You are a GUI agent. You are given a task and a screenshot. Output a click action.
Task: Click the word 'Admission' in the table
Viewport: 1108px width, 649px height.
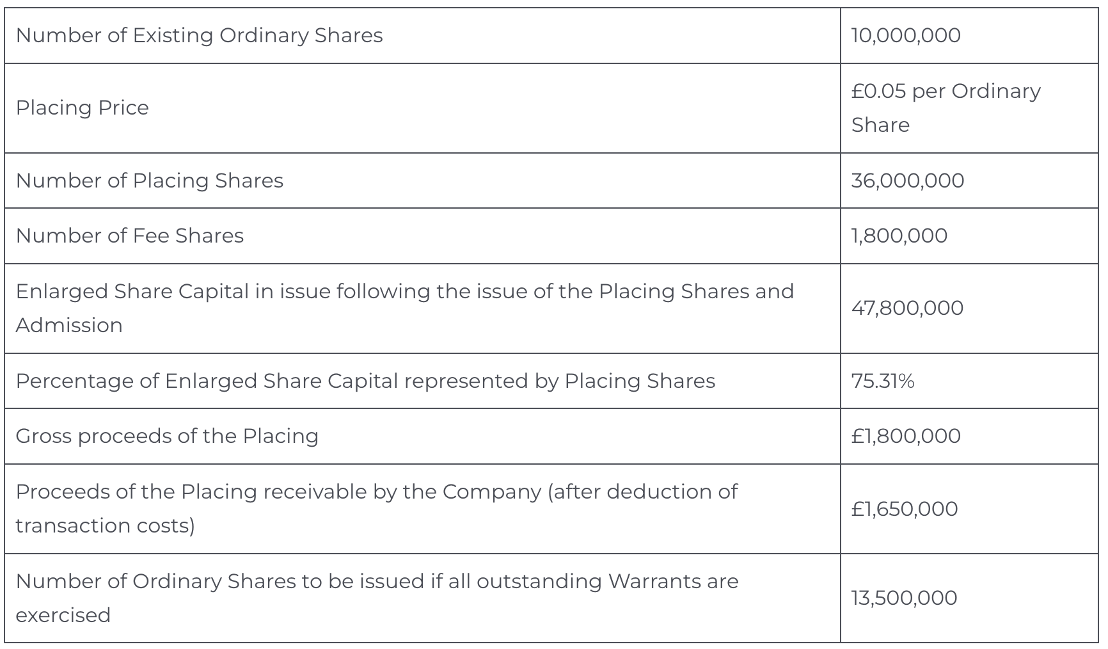pyautogui.click(x=69, y=325)
